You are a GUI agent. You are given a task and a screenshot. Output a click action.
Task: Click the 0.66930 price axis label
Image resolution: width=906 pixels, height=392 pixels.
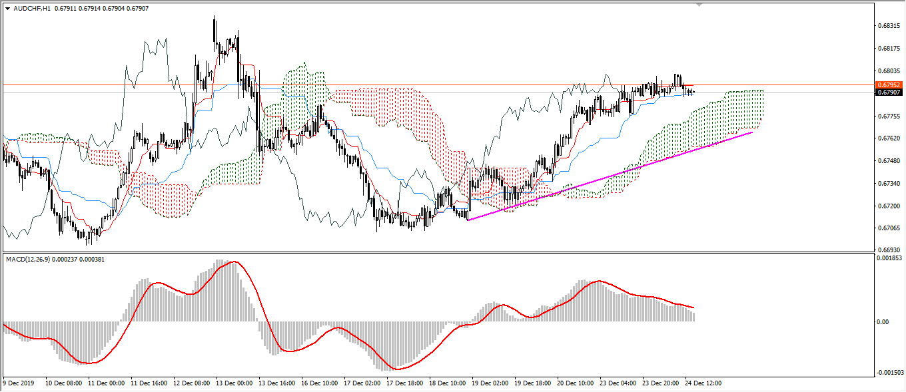point(889,250)
